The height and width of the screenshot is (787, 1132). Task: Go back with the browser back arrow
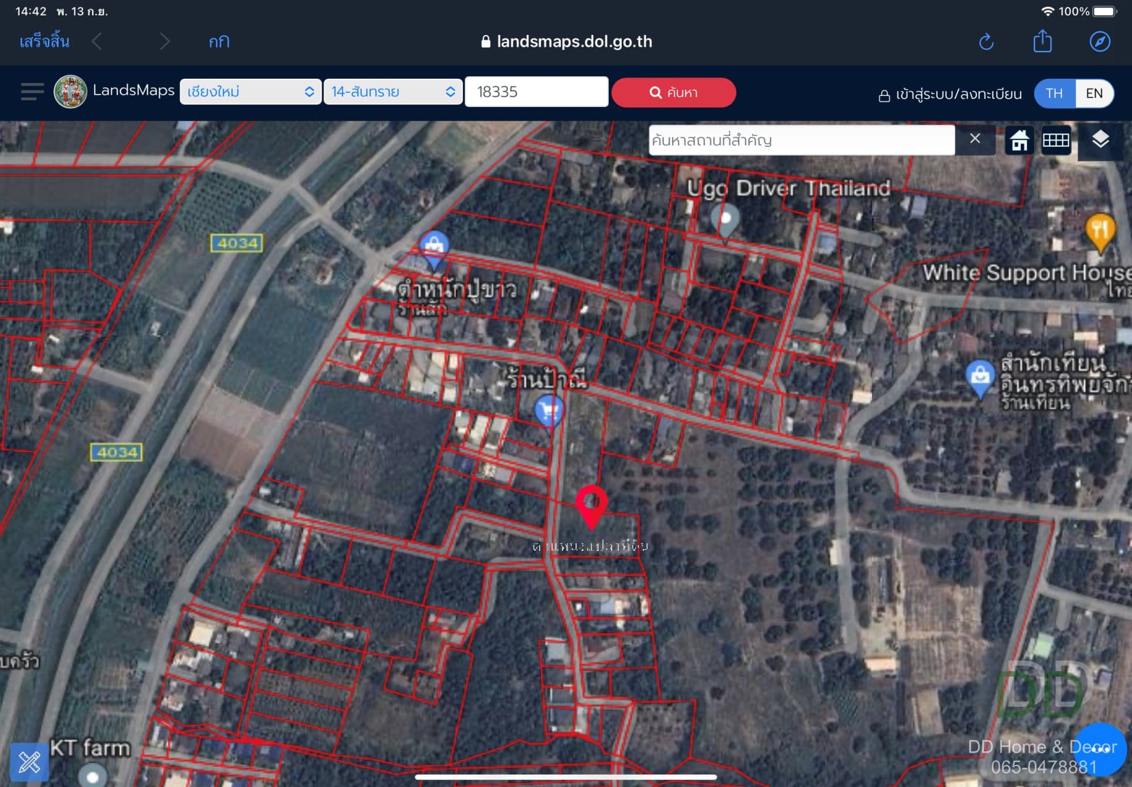[x=97, y=42]
